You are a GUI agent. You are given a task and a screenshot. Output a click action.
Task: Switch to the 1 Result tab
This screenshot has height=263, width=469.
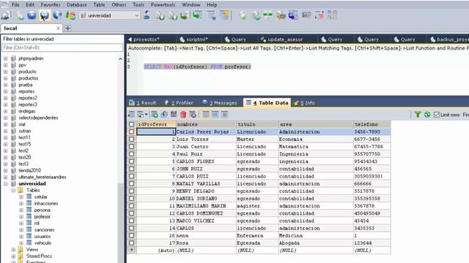143,103
